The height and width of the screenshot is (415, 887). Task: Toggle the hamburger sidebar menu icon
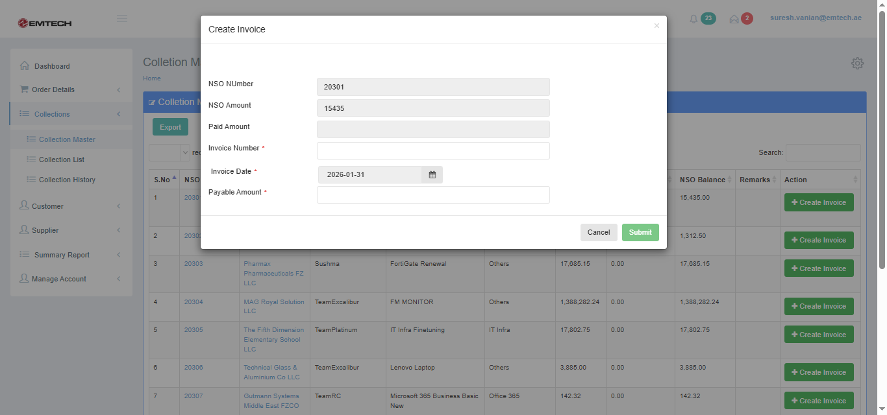pos(122,18)
